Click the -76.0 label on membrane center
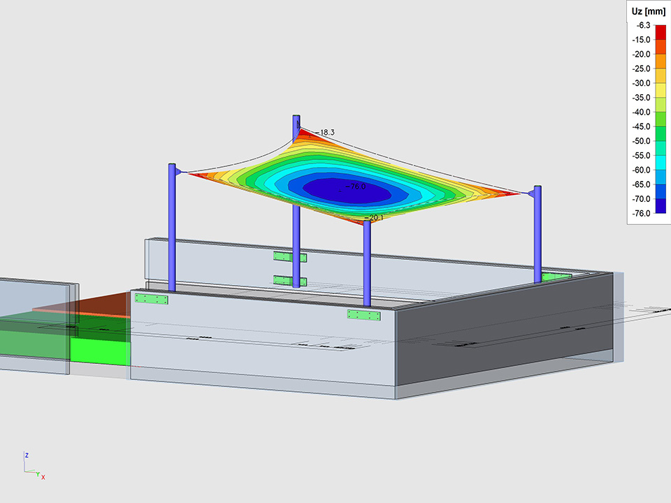Viewport: 671px width, 503px height. (356, 187)
